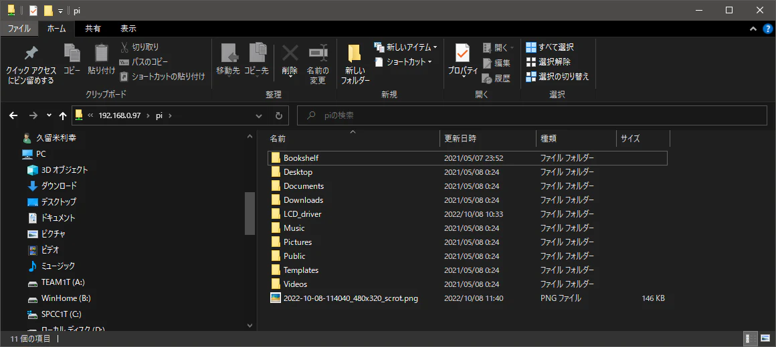Select ドキュメント in sidebar
This screenshot has height=347, width=776.
(x=52, y=218)
